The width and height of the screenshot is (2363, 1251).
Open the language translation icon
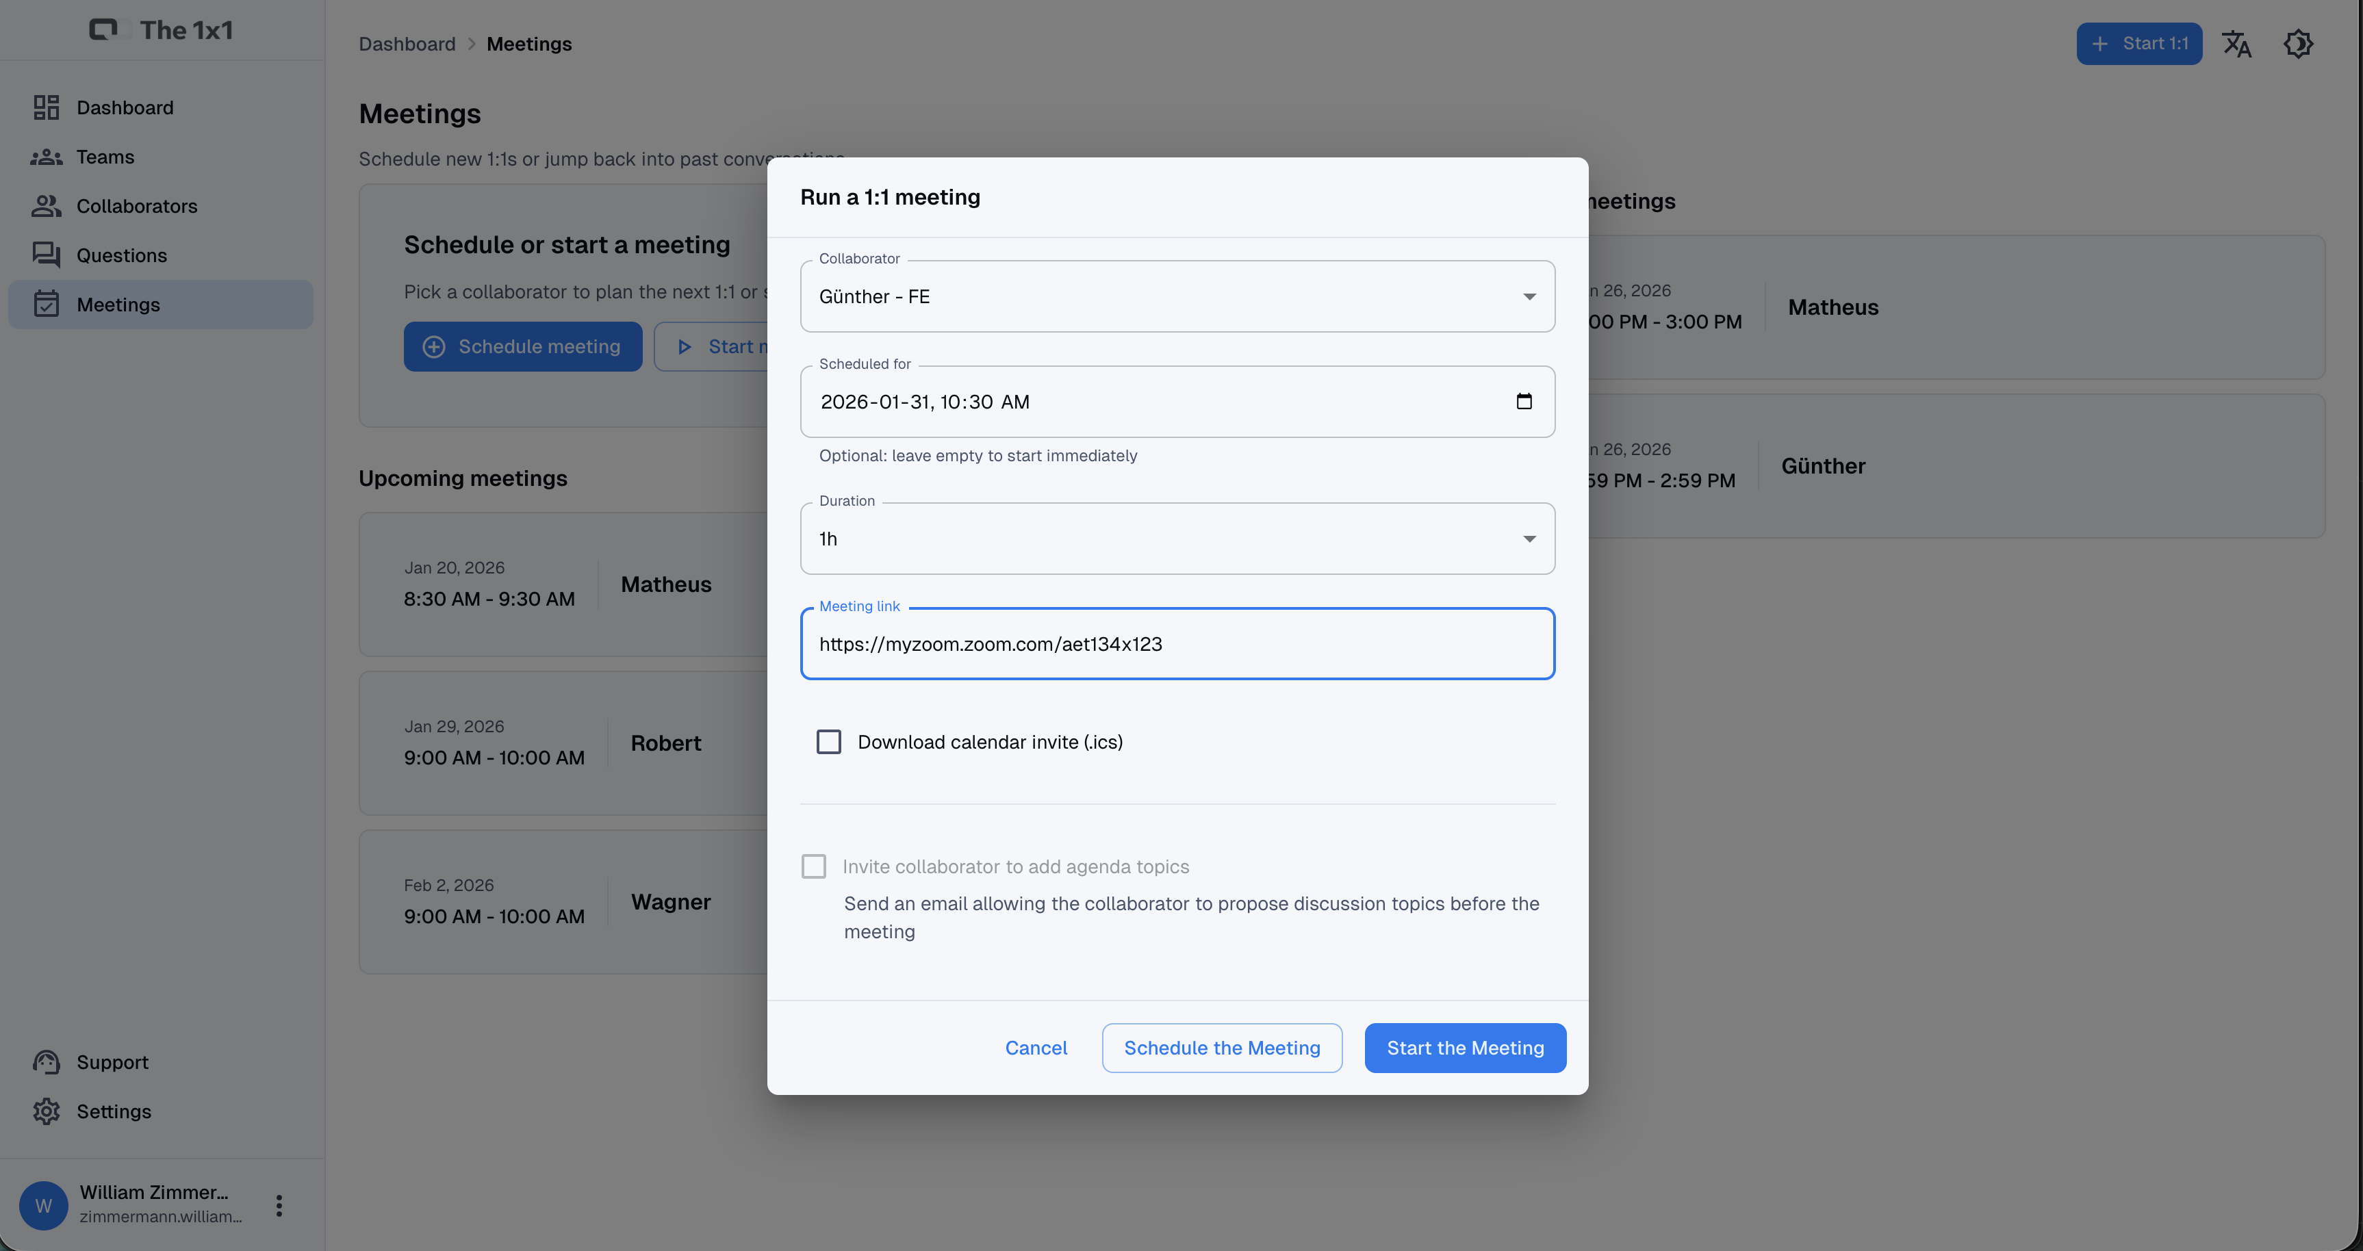[x=2236, y=44]
